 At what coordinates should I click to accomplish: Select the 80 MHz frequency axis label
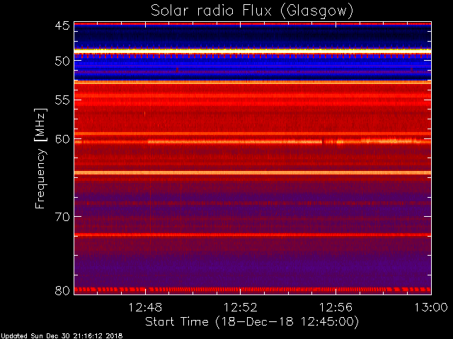point(62,290)
